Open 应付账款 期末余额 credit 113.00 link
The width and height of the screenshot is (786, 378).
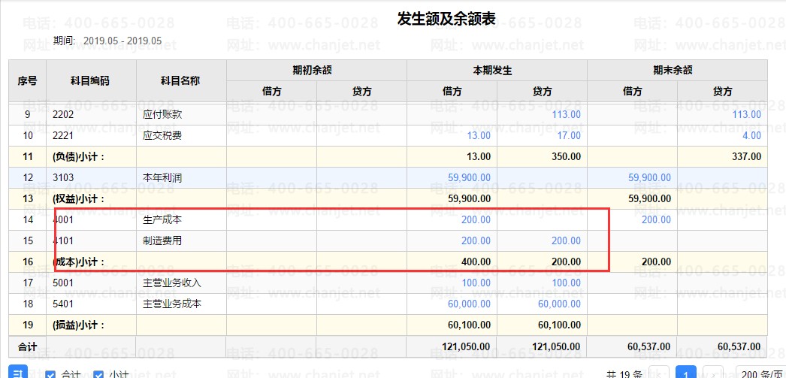746,114
